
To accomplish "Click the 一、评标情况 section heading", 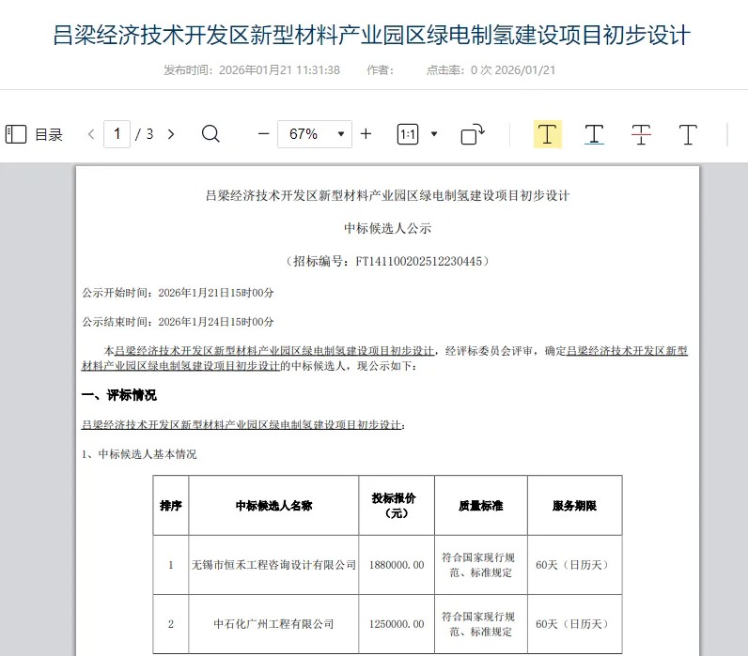I will click(119, 395).
